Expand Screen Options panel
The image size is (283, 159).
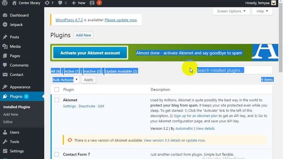(x=231, y=11)
